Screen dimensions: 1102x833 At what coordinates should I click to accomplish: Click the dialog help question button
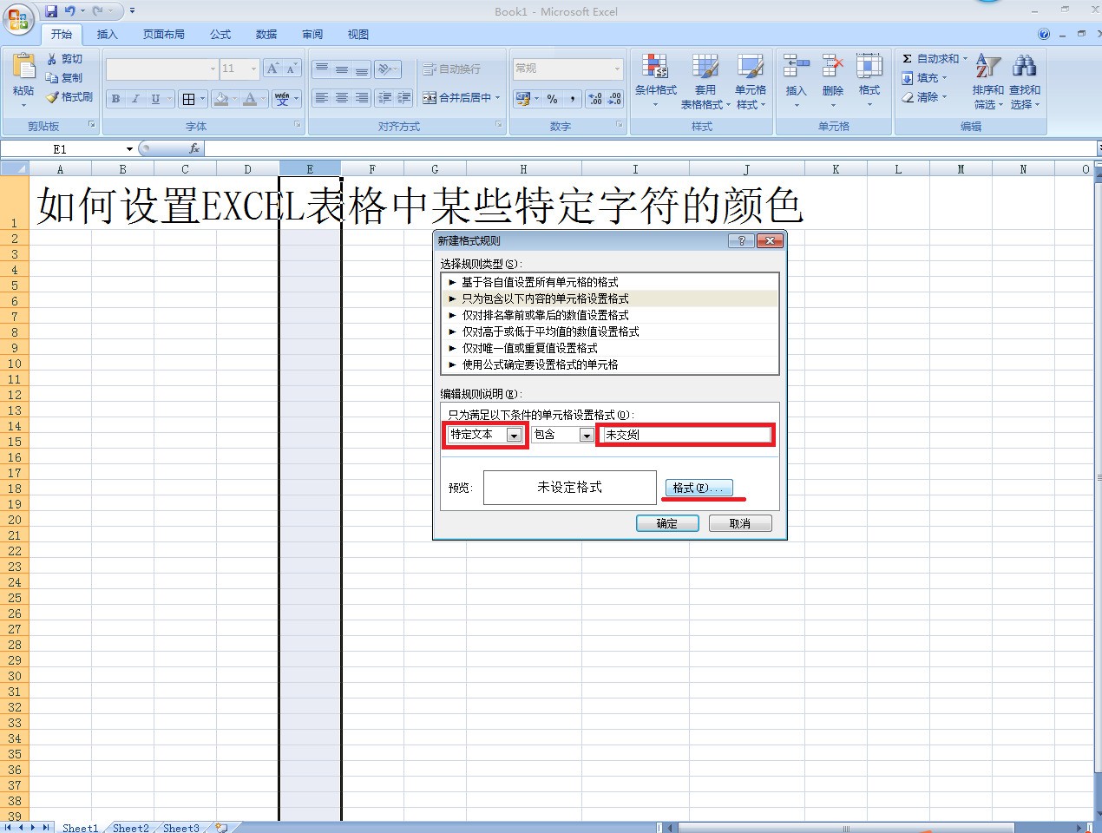[741, 240]
